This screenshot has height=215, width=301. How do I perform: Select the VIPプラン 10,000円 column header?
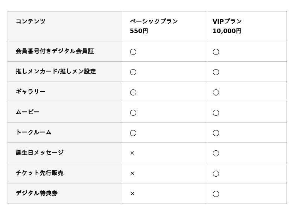point(227,26)
